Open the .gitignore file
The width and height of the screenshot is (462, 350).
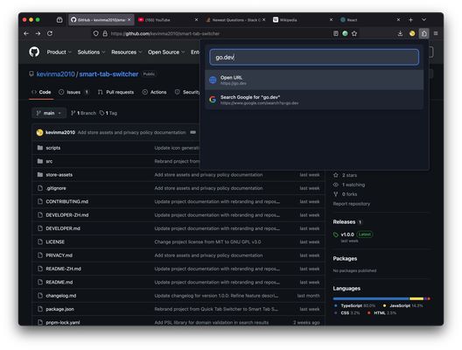[x=56, y=188]
